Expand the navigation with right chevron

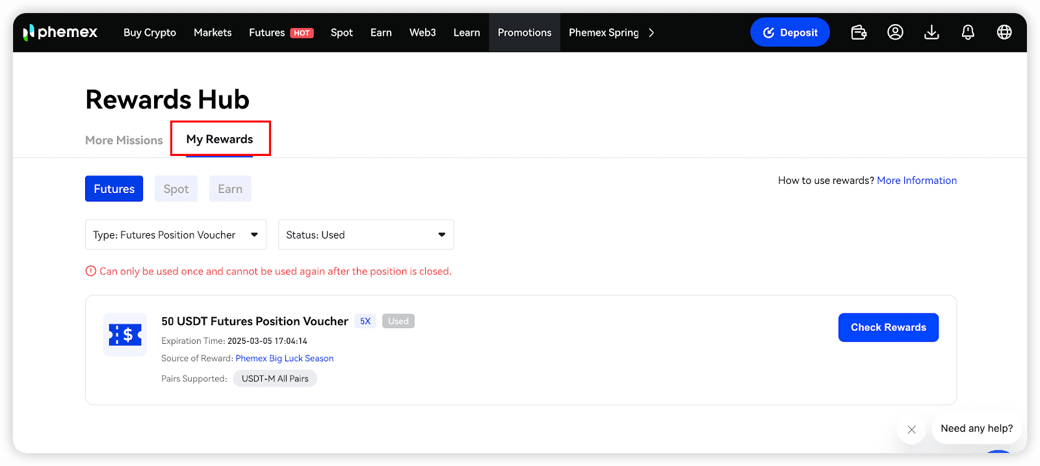[651, 32]
